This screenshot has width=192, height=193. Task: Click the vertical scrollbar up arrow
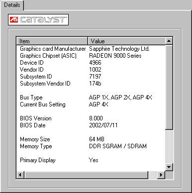(x=169, y=41)
